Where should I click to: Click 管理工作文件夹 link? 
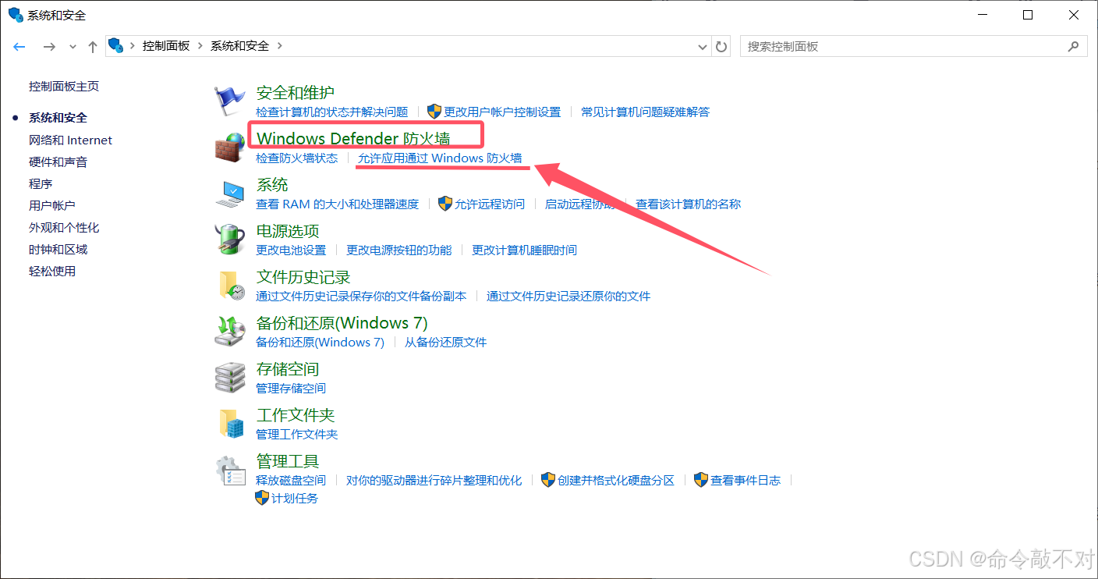[297, 434]
